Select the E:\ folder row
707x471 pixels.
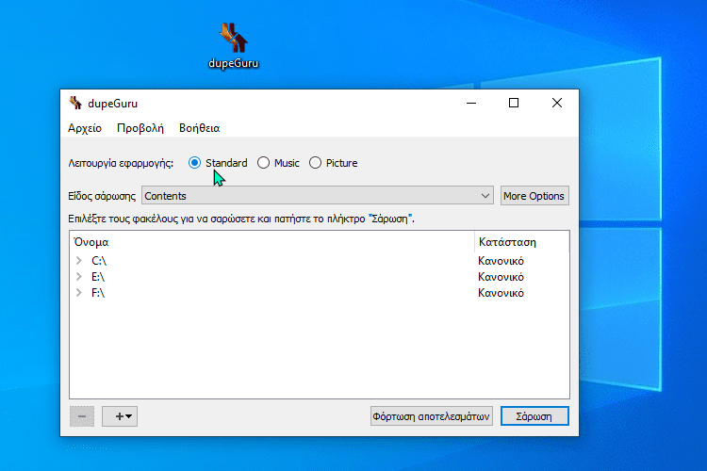320,276
